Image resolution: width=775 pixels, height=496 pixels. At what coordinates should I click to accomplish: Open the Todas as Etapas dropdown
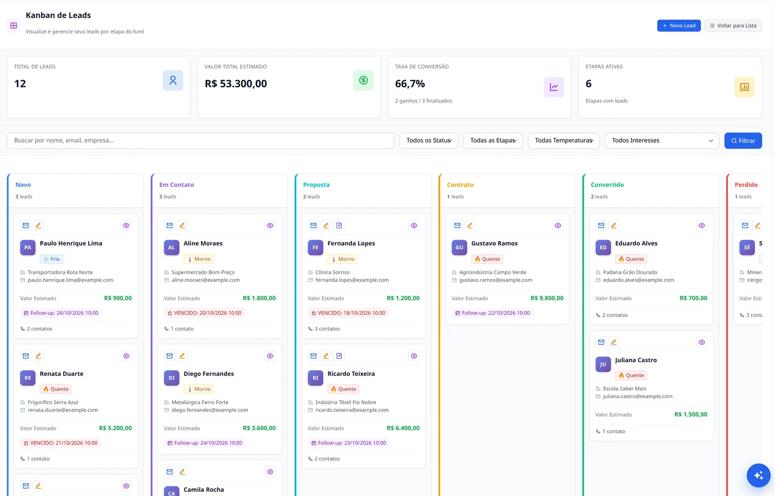tap(493, 140)
